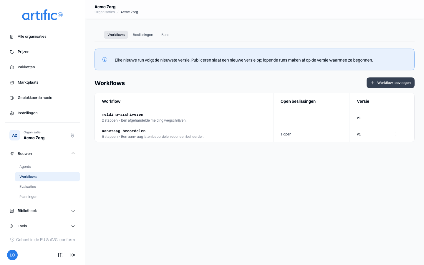Click the Acme Zorg breadcrumb item

[129, 12]
